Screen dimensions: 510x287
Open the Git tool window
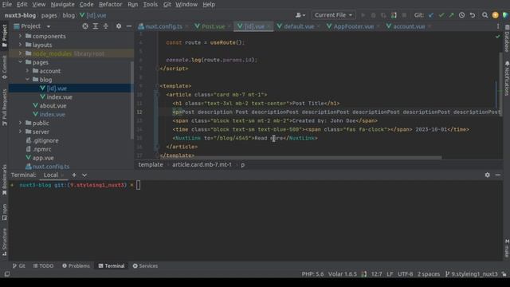coord(18,265)
